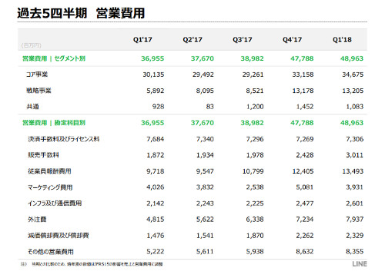
Task: Click the Q1'17 column header
Action: (142, 40)
